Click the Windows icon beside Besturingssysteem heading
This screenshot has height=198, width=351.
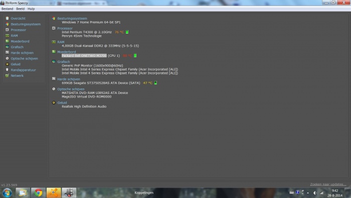(x=54, y=18)
